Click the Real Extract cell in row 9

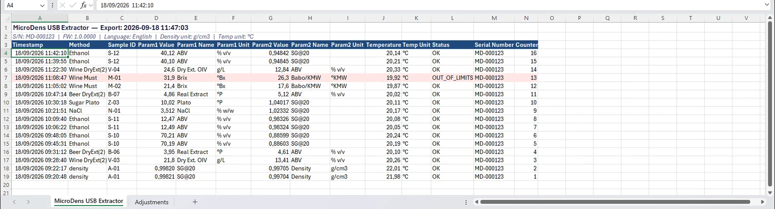pyautogui.click(x=196, y=94)
